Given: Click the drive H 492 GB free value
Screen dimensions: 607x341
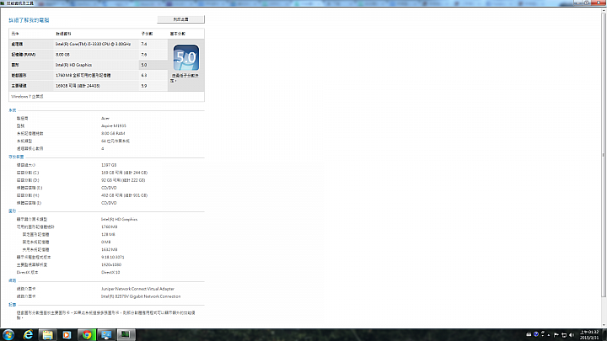Looking at the screenshot, I should 124,195.
